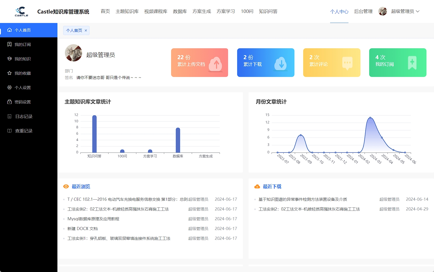Click the 密码设置 lock icon

coord(9,102)
